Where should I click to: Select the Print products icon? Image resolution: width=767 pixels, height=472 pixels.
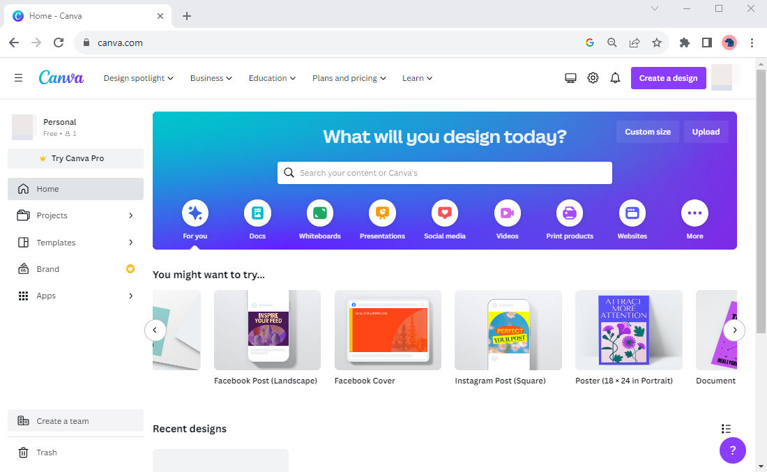(x=569, y=213)
